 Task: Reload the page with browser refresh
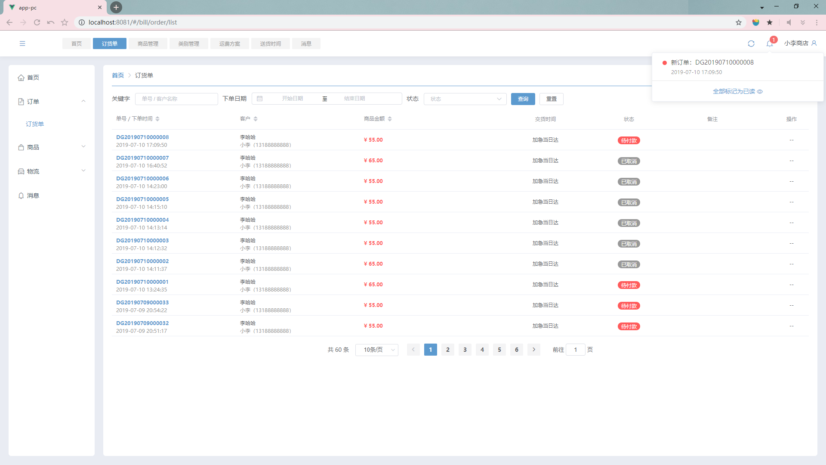pos(37,22)
